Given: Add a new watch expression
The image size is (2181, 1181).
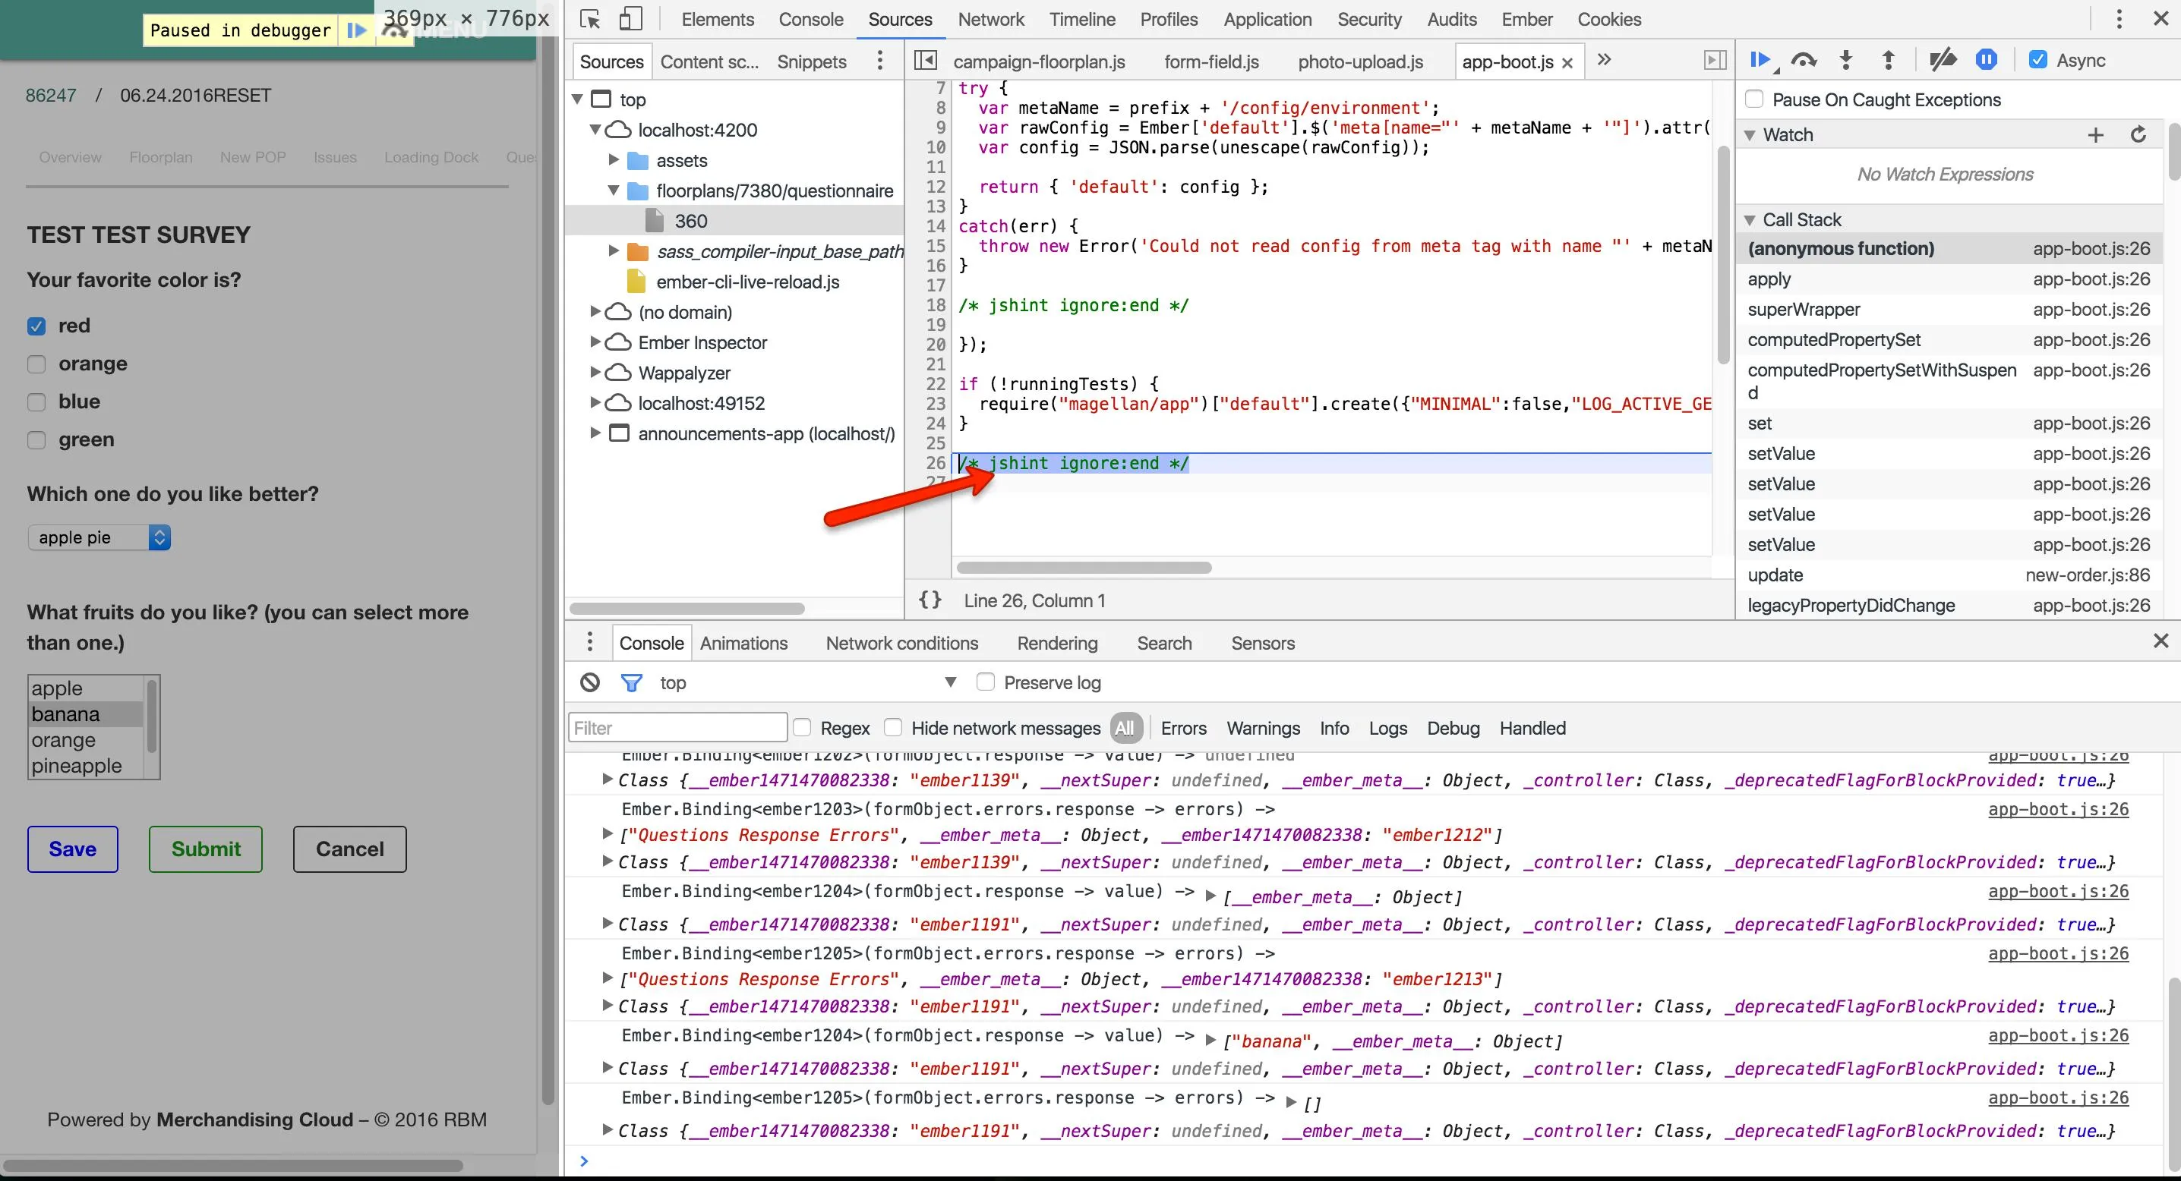Looking at the screenshot, I should (2095, 135).
